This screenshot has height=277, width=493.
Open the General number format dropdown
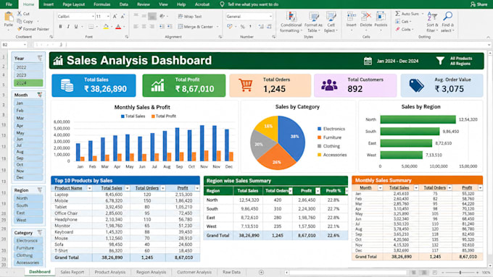[270, 17]
